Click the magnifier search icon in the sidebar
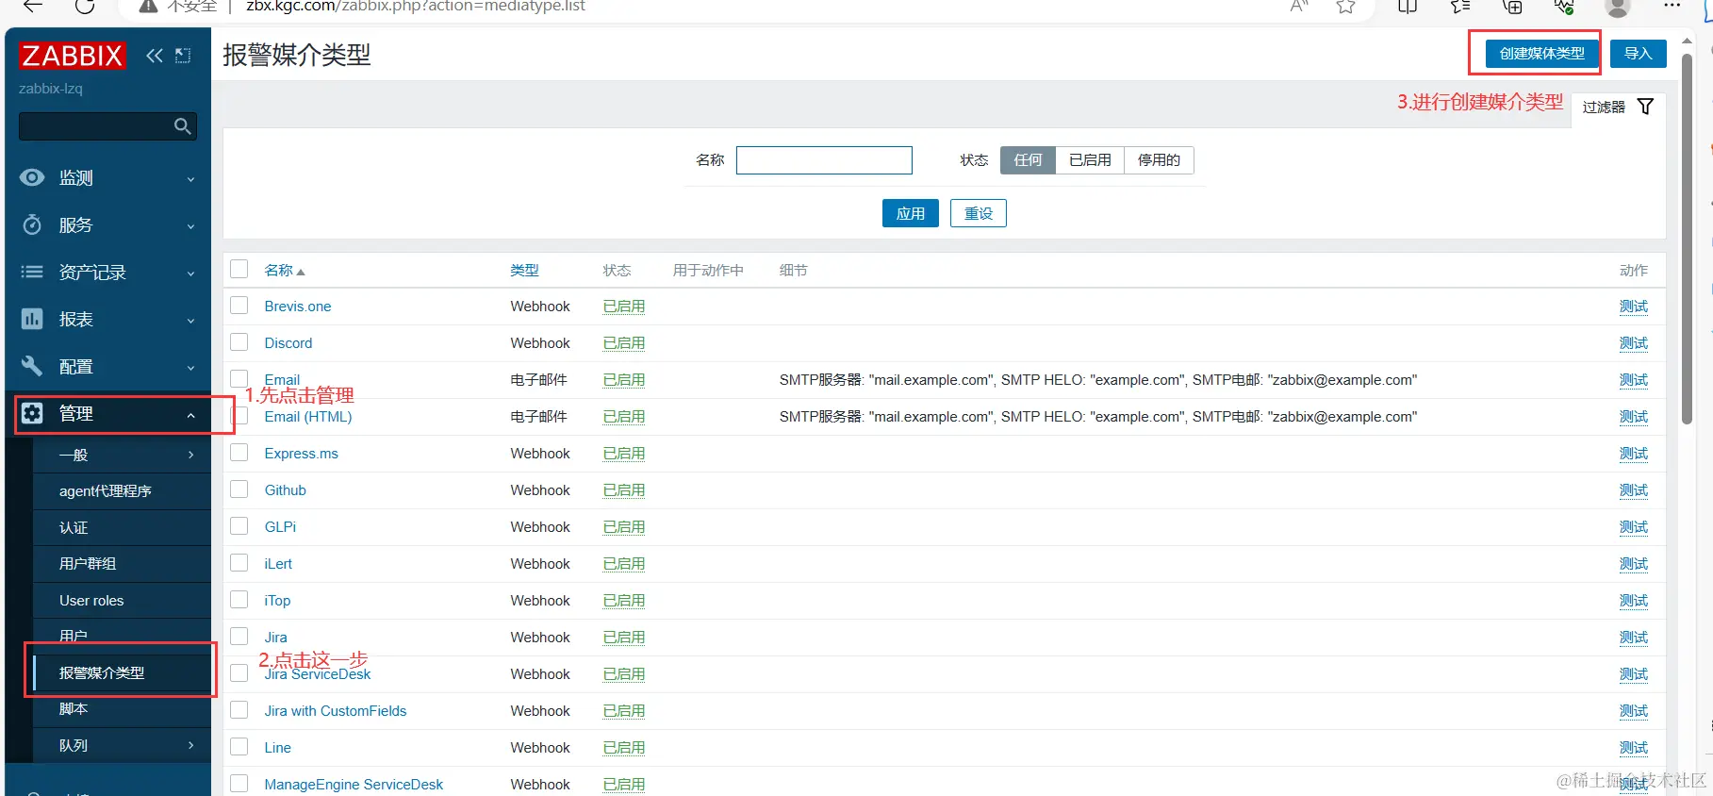 point(183,126)
